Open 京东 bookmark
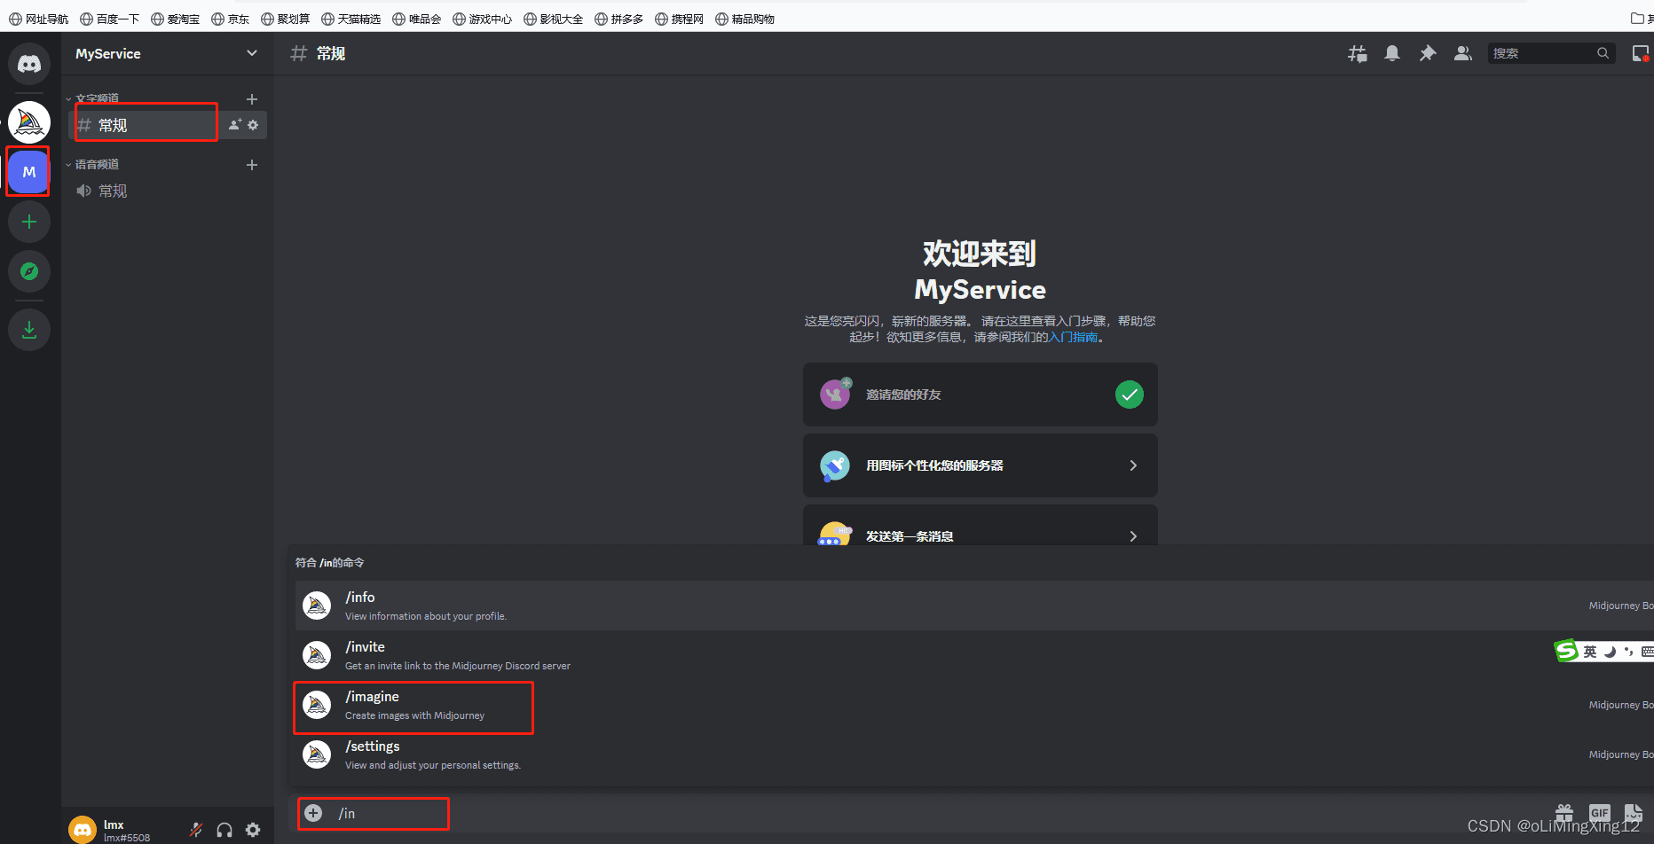 point(231,19)
